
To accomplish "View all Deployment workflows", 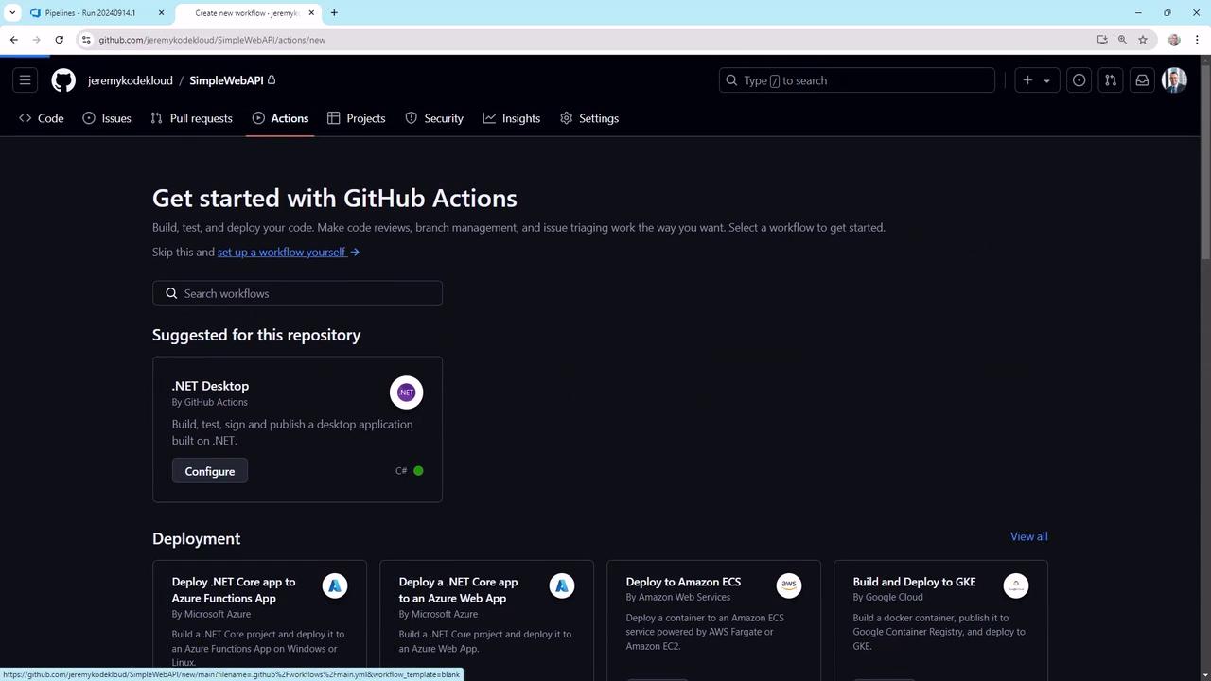I will (x=1028, y=536).
